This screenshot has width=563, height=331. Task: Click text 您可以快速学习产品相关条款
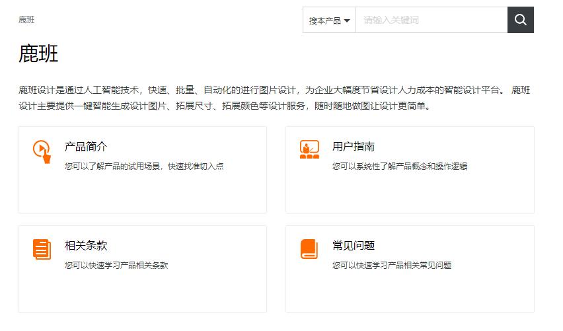coord(116,266)
